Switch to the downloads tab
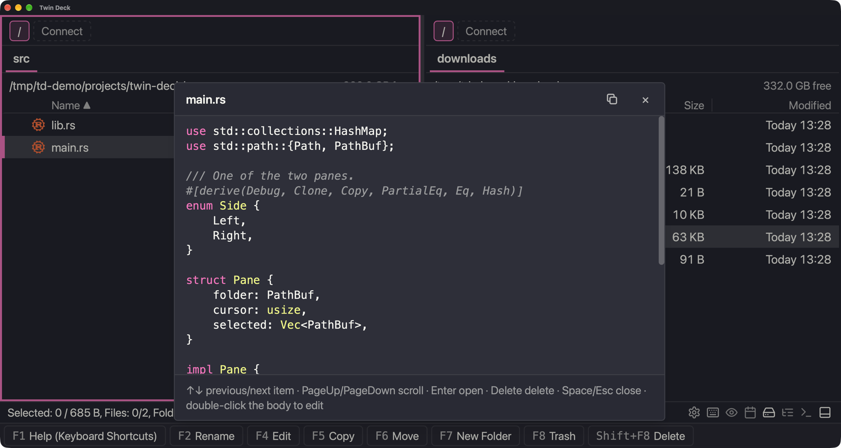 (467, 59)
